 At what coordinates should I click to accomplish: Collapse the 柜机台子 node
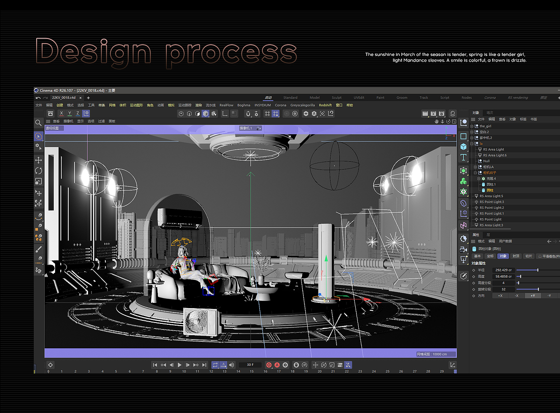tap(476, 173)
